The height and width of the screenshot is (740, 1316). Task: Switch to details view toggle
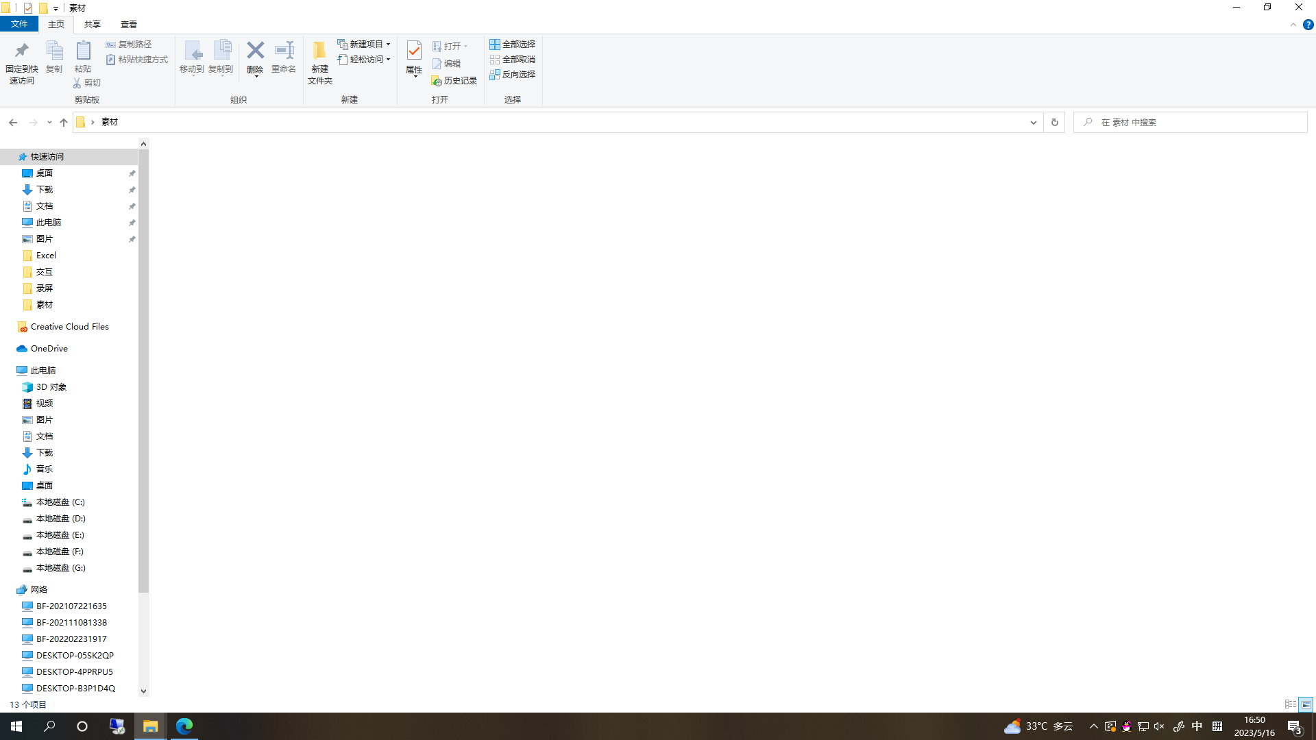point(1290,704)
